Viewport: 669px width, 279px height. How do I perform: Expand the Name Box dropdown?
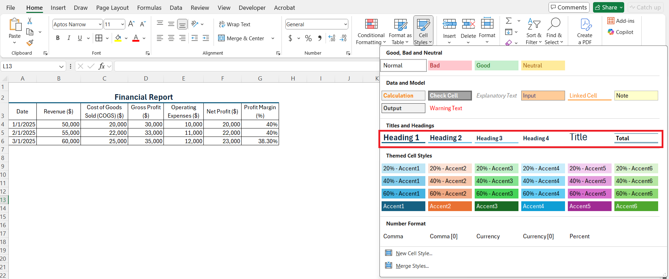point(61,66)
